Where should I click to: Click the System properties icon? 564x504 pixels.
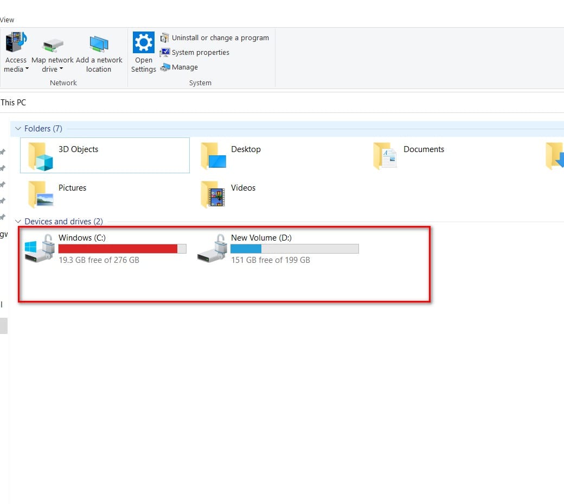tap(164, 52)
